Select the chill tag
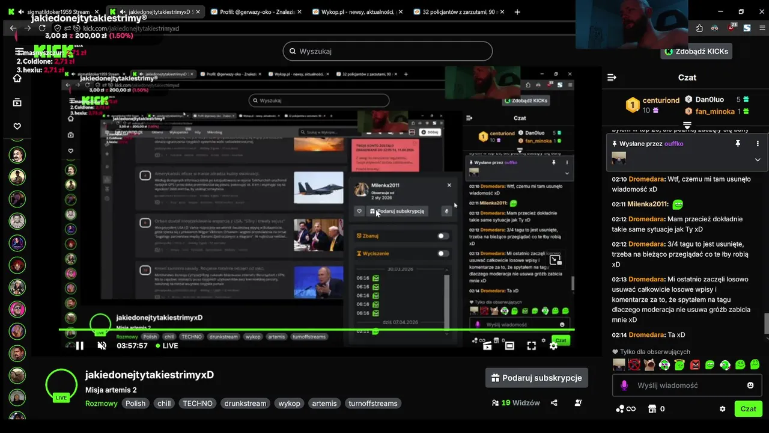The width and height of the screenshot is (769, 433). (x=164, y=404)
